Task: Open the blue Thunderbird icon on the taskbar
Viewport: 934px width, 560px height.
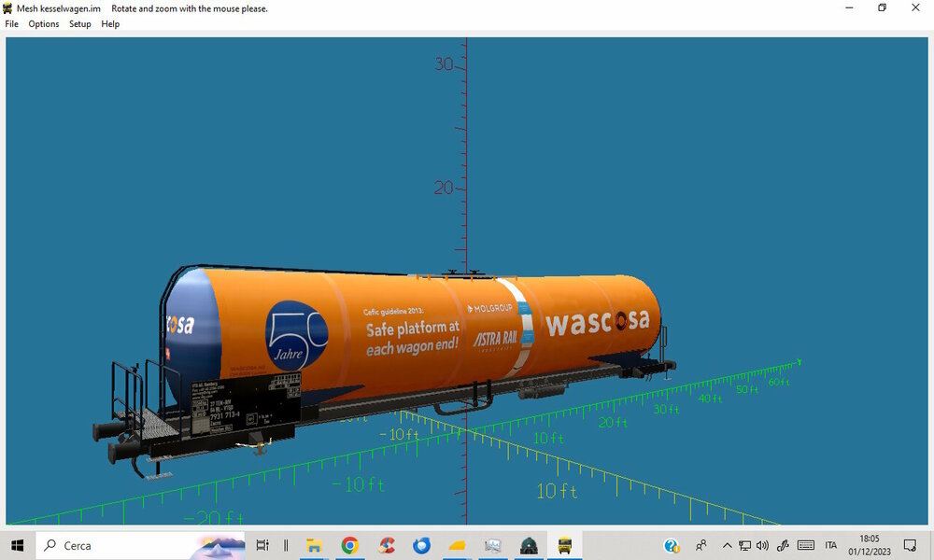Action: coord(422,545)
